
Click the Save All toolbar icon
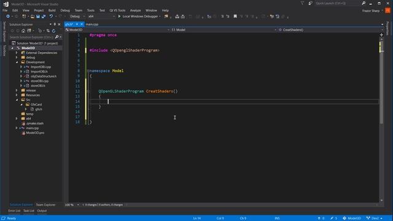coord(44,17)
